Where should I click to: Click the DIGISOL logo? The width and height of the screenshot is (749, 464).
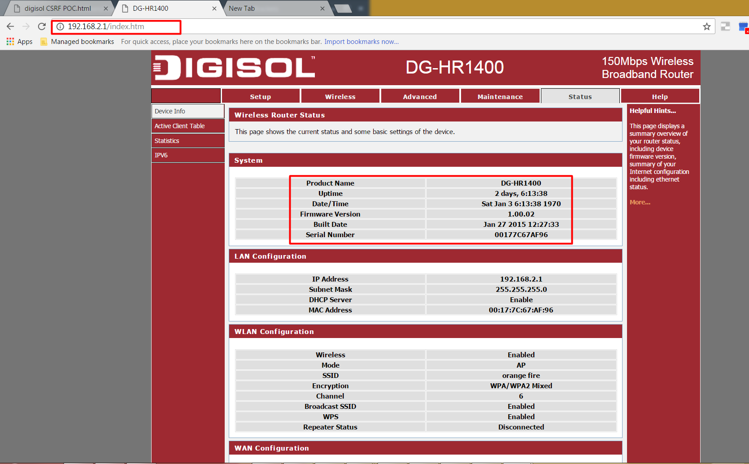click(234, 68)
